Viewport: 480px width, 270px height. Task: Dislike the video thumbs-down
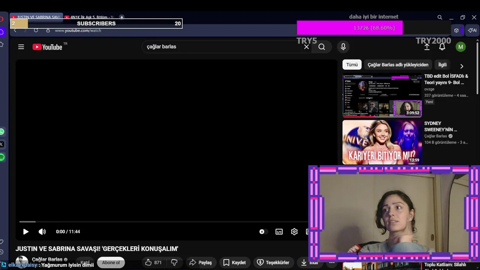click(174, 262)
